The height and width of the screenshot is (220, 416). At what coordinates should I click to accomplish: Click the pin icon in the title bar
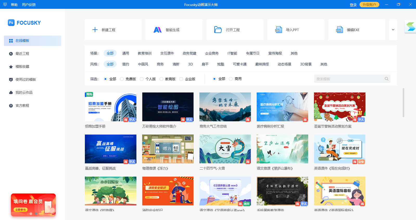click(x=5, y=4)
